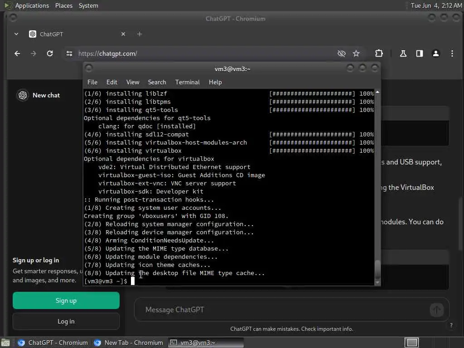Bookmark this page with star icon
The image size is (464, 348).
pos(356,53)
